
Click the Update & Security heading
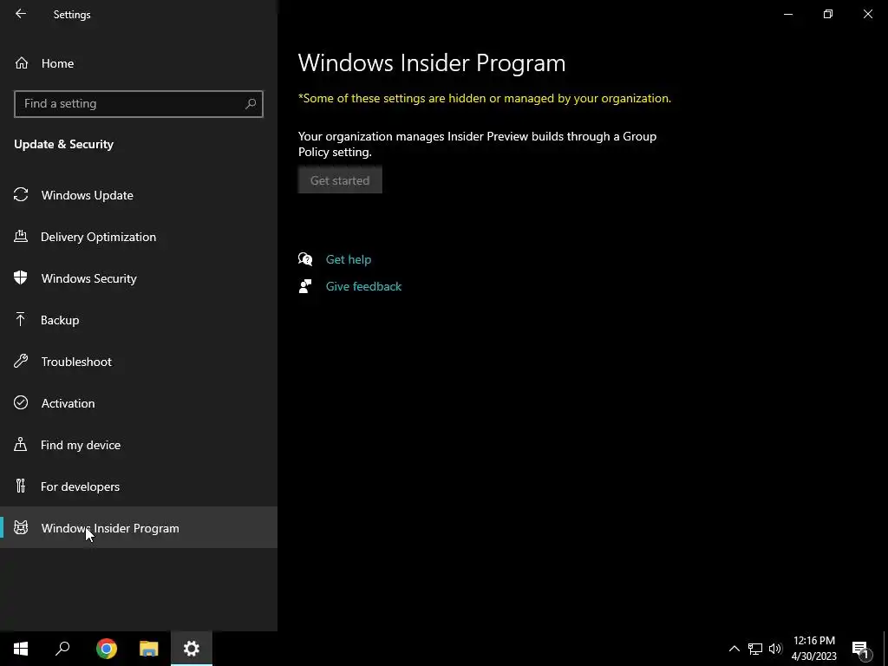point(64,144)
